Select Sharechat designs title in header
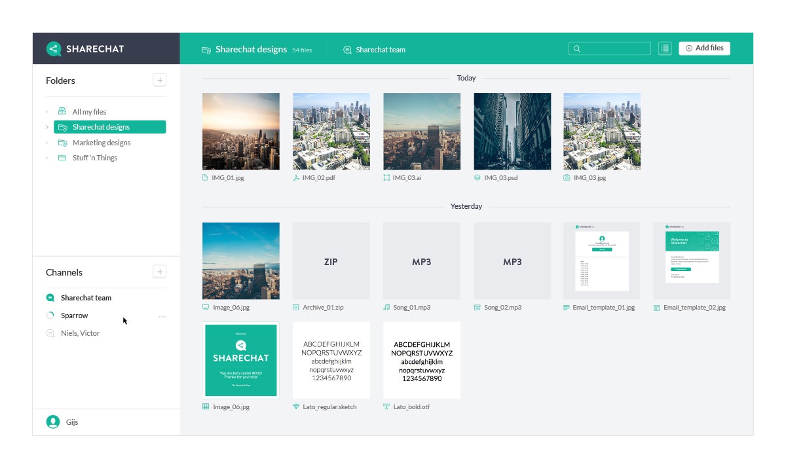The height and width of the screenshot is (468, 786). 252,49
